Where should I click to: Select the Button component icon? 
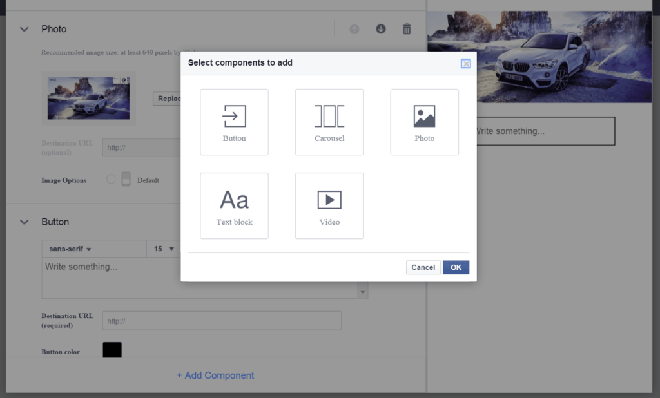pos(234,122)
